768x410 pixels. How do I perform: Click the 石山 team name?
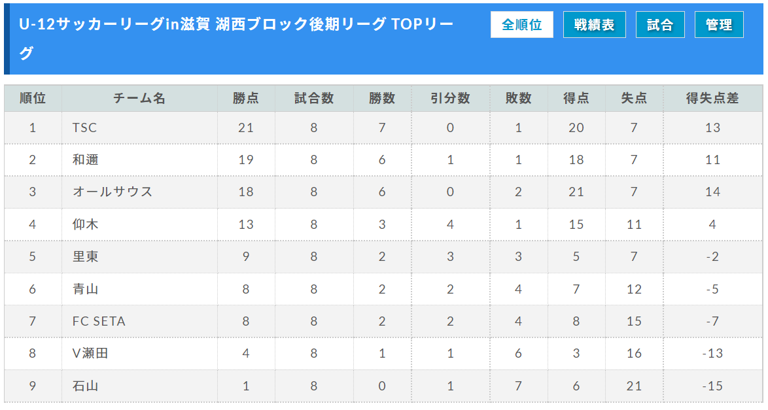86,386
